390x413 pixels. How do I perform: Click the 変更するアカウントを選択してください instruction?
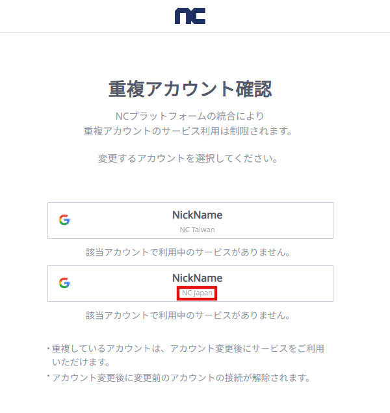(188, 159)
